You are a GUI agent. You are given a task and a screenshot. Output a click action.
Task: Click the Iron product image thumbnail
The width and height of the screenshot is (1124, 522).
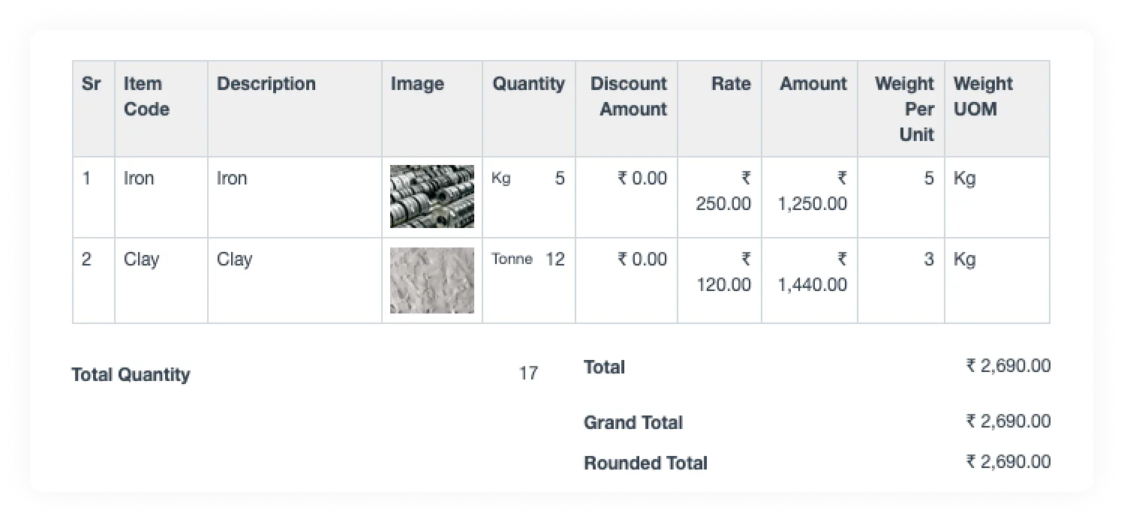pyautogui.click(x=431, y=196)
